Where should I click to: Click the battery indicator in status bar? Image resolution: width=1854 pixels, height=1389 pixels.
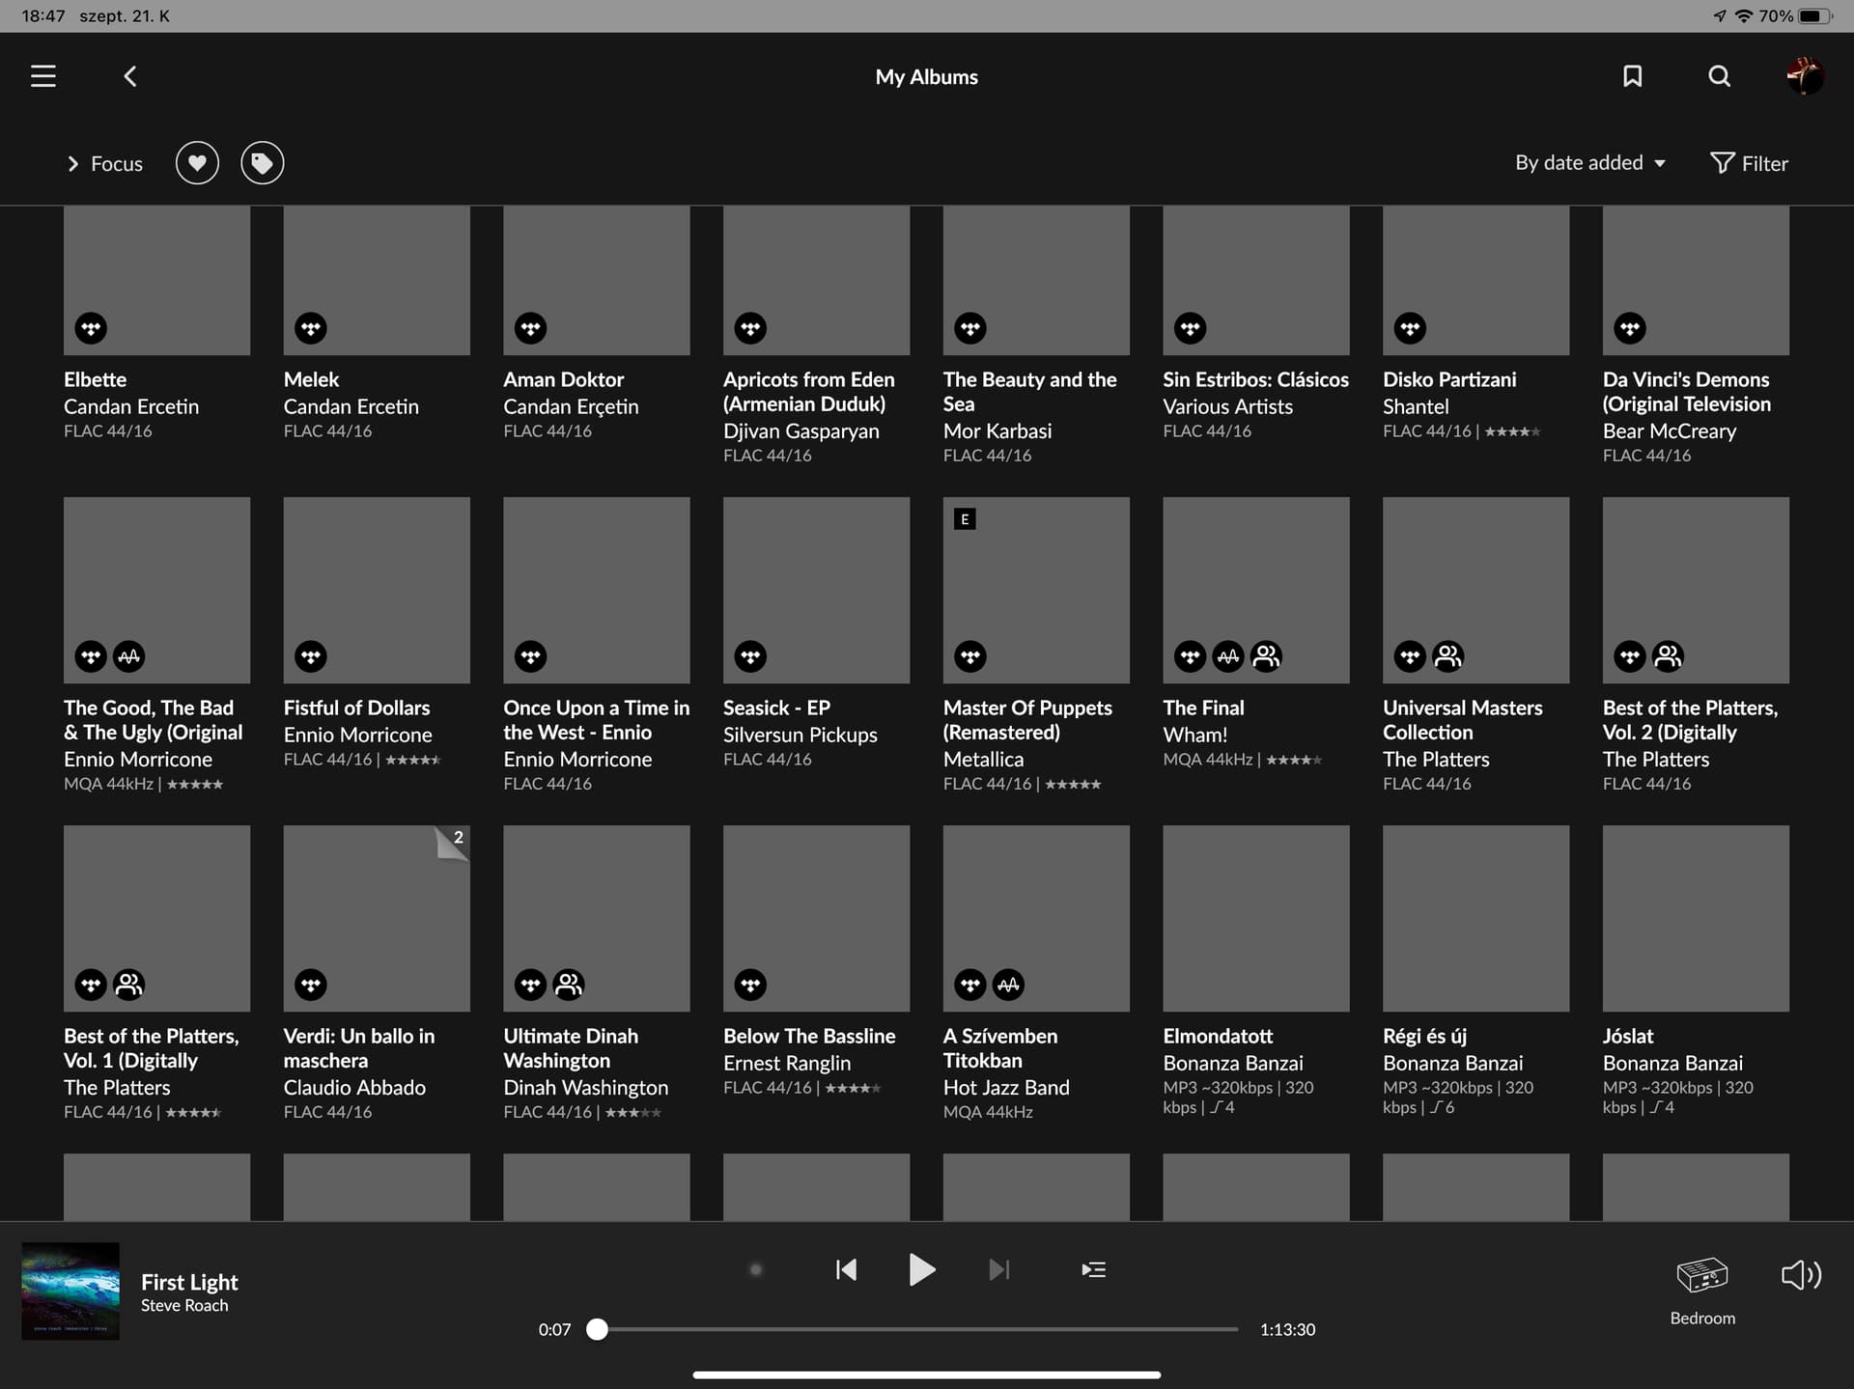tap(1815, 15)
